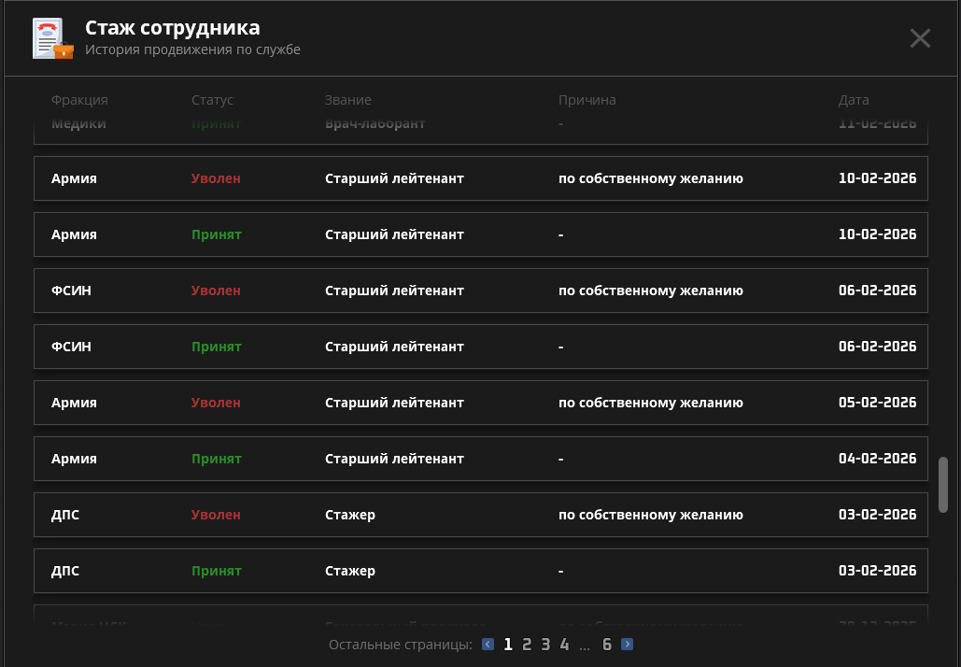Select the ДПС Уволен Стажер row
The image size is (961, 667).
(480, 515)
